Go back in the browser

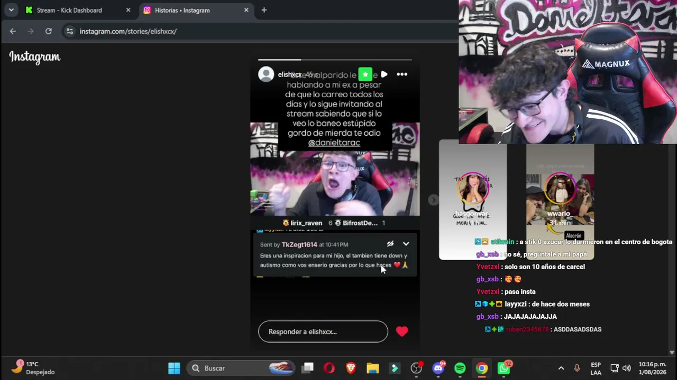[x=13, y=31]
